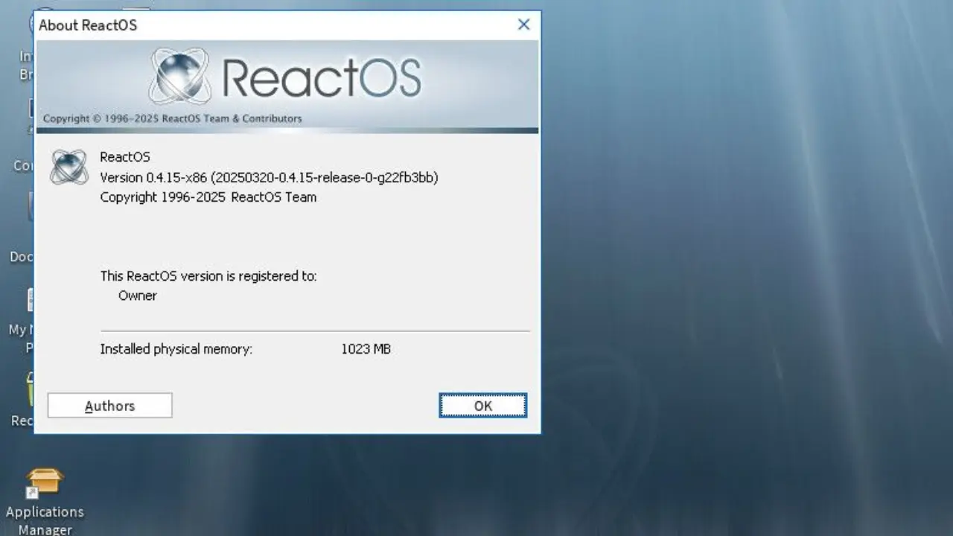Select the 'Installed physical memory:' label
Screen dimensions: 953x536
pyautogui.click(x=176, y=348)
